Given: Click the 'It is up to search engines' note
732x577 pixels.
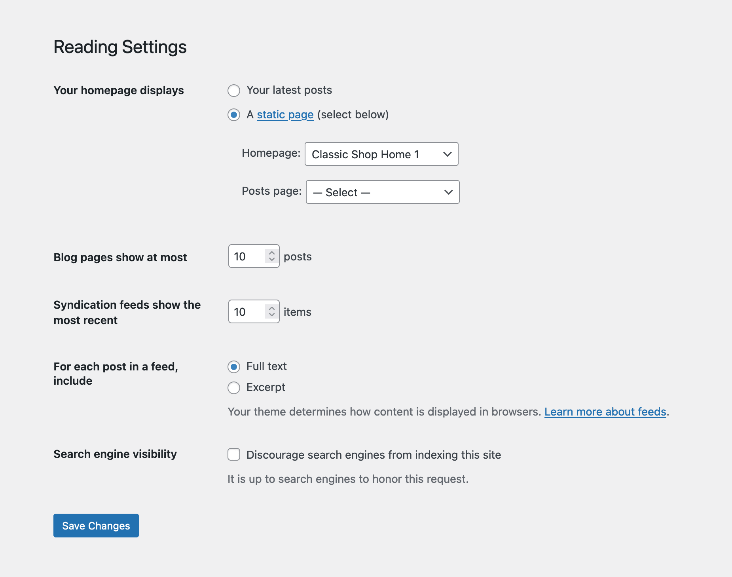Looking at the screenshot, I should (348, 479).
